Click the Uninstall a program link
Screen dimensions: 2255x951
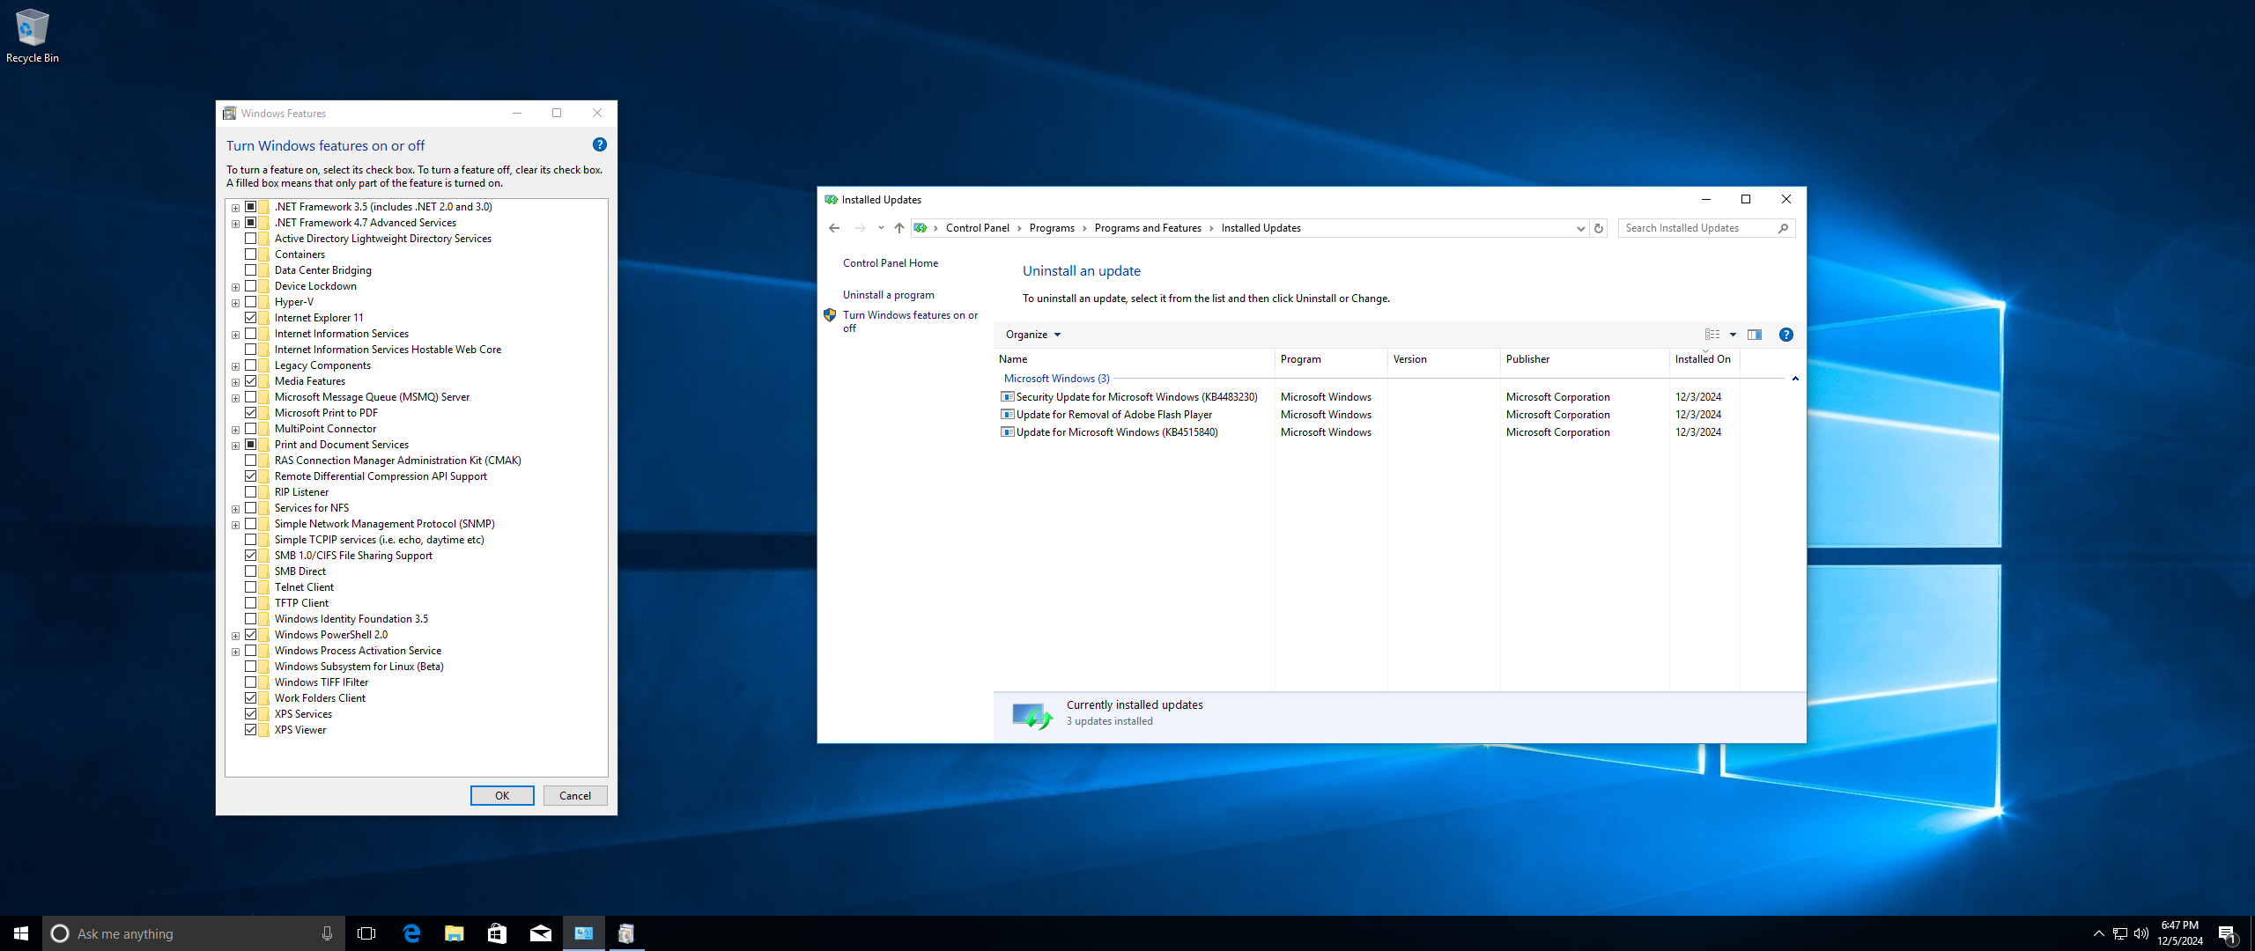pyautogui.click(x=889, y=295)
